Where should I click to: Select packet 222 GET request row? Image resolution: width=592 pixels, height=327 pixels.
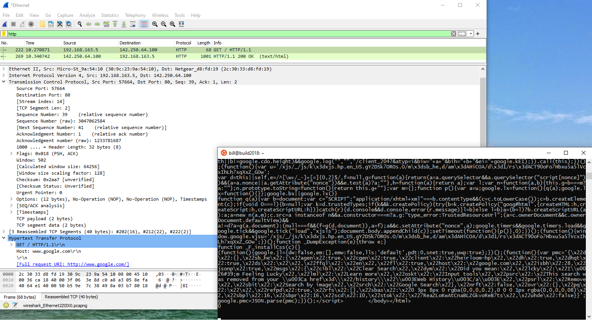pyautogui.click(x=243, y=50)
